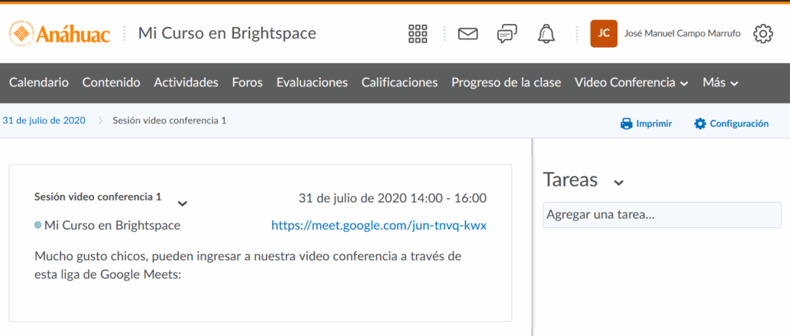This screenshot has width=790, height=336.
Task: Expand the Más menu
Action: click(721, 82)
